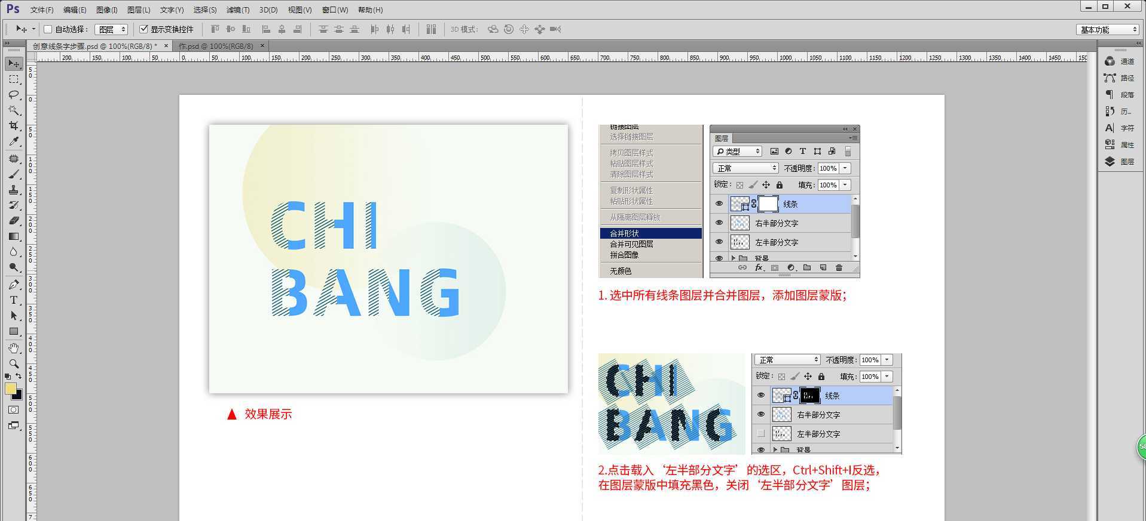Select the Crop tool

tap(14, 126)
